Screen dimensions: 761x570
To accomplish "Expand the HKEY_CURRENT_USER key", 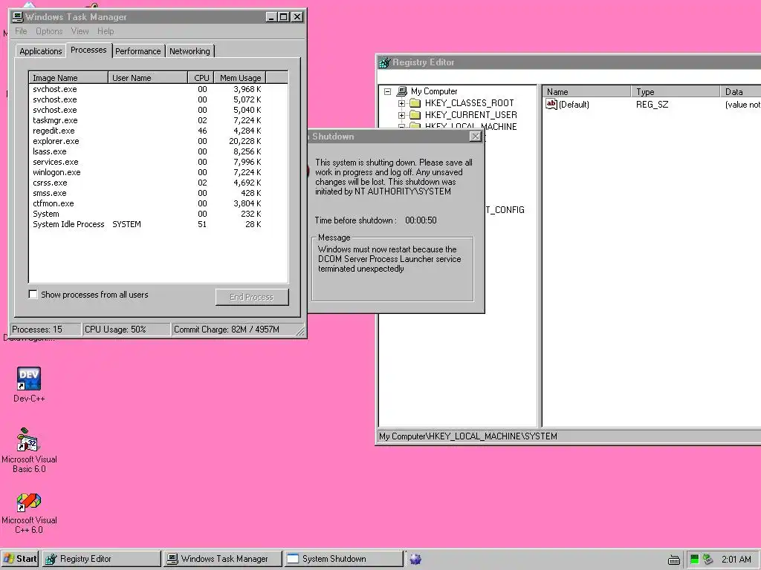I will [401, 115].
